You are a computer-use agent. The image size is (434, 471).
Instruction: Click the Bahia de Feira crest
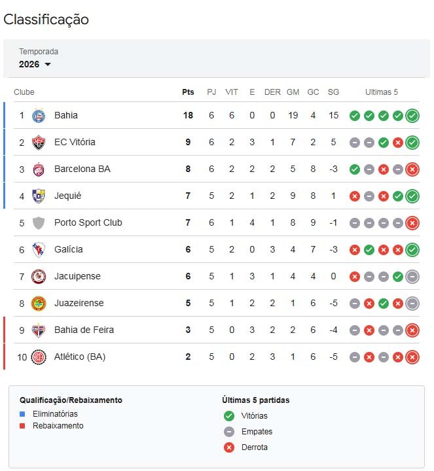(x=39, y=330)
